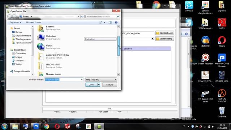The width and height of the screenshot is (231, 130).
Task: Click the FR language indicator
Action: click(x=184, y=126)
